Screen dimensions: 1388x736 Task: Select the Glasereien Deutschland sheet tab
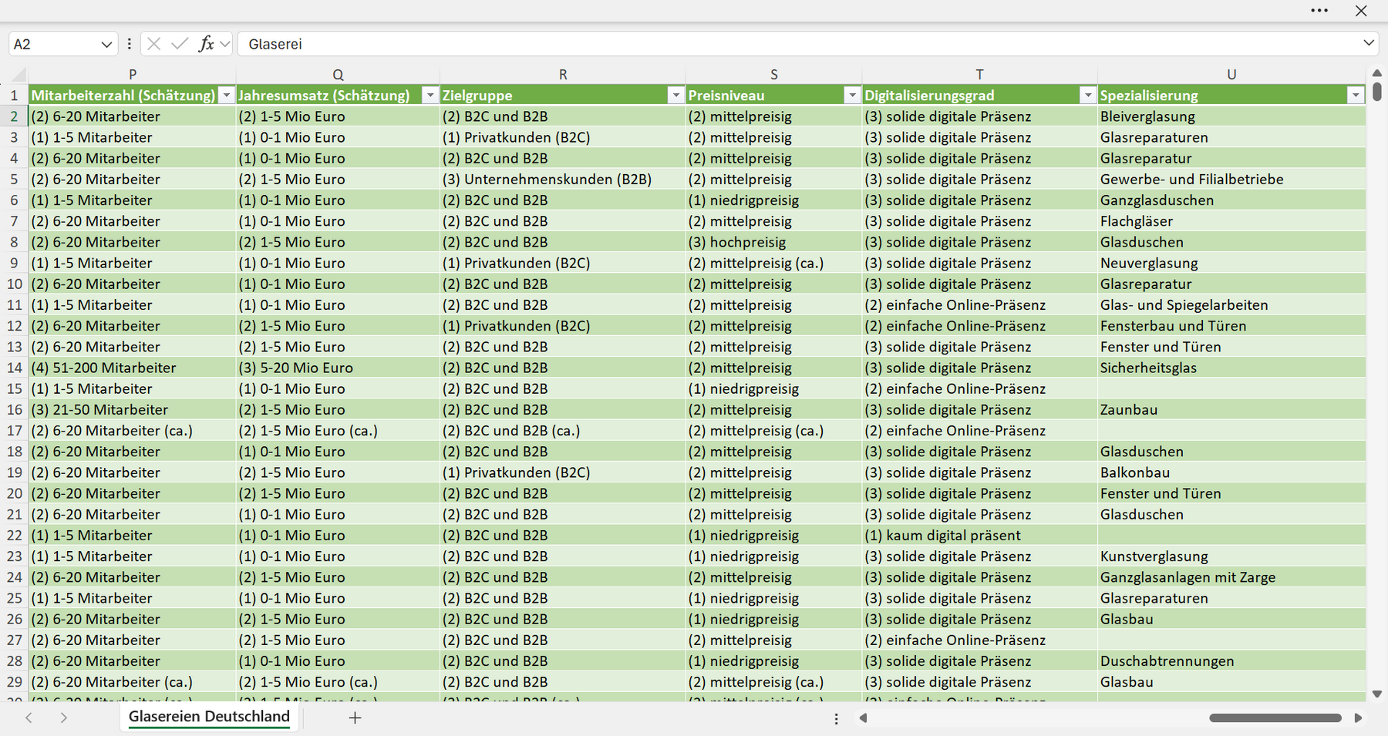pos(209,717)
